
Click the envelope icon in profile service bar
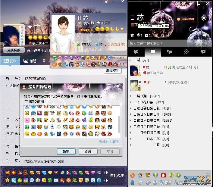[x=56, y=181]
